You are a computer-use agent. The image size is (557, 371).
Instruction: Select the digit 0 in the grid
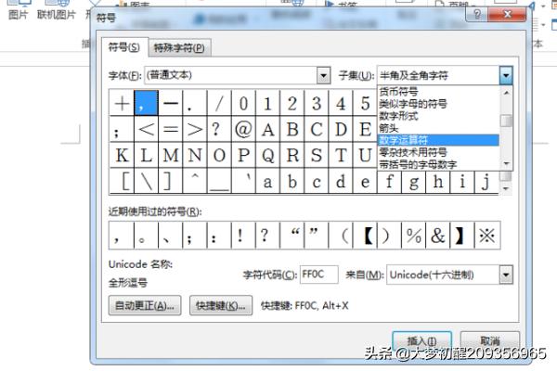click(243, 103)
